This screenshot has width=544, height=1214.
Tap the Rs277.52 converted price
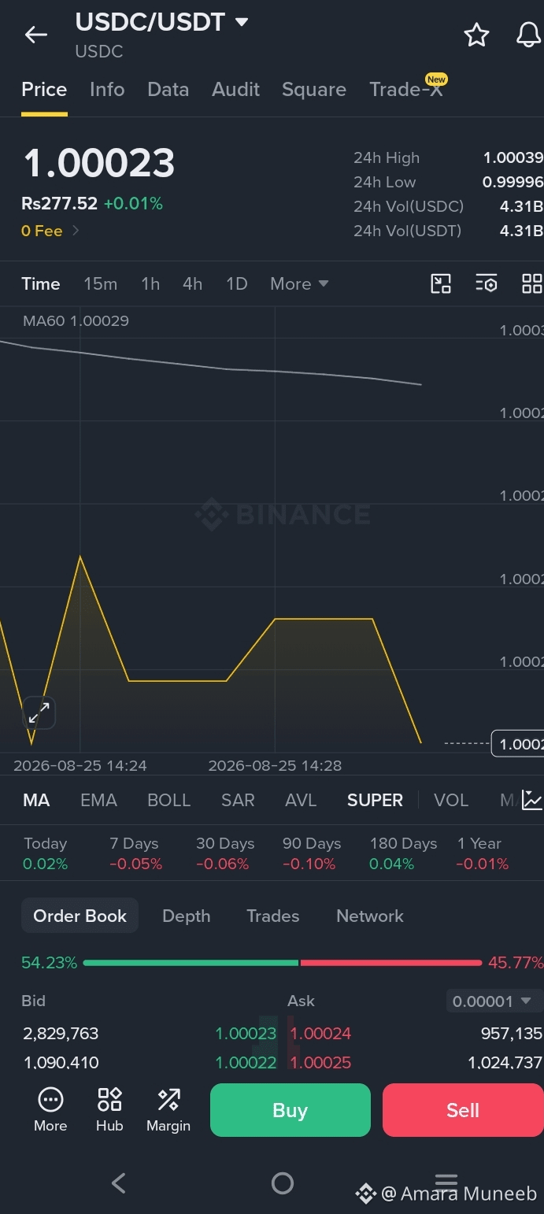tap(60, 204)
